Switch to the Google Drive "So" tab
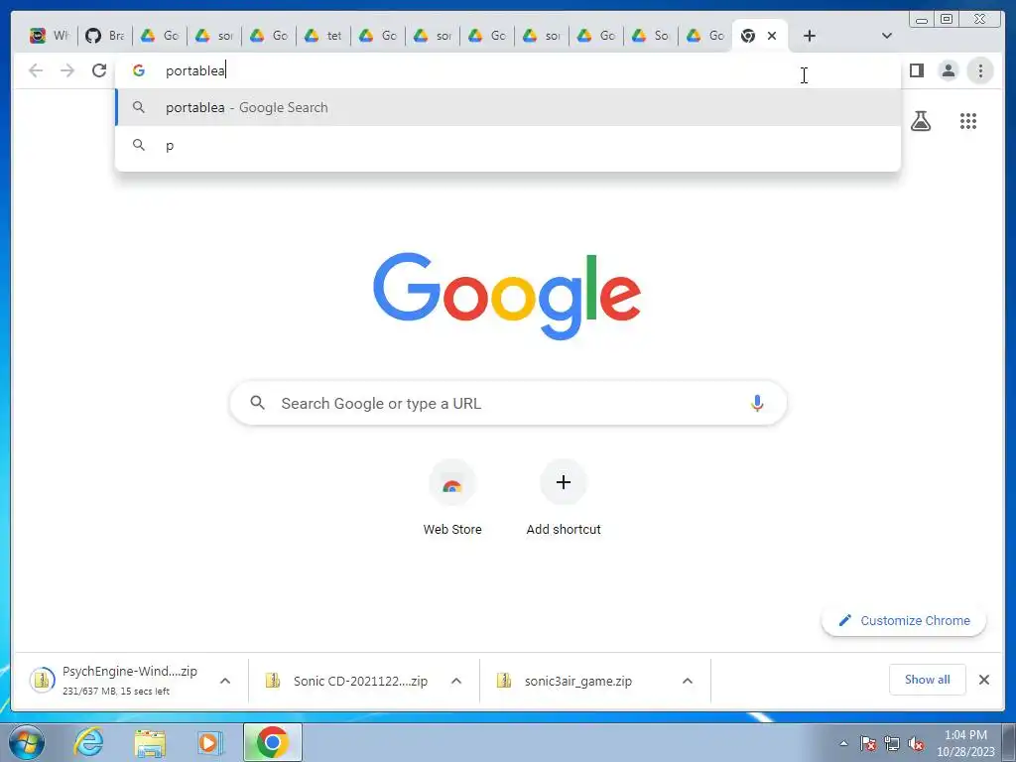Image resolution: width=1016 pixels, height=762 pixels. 651,36
